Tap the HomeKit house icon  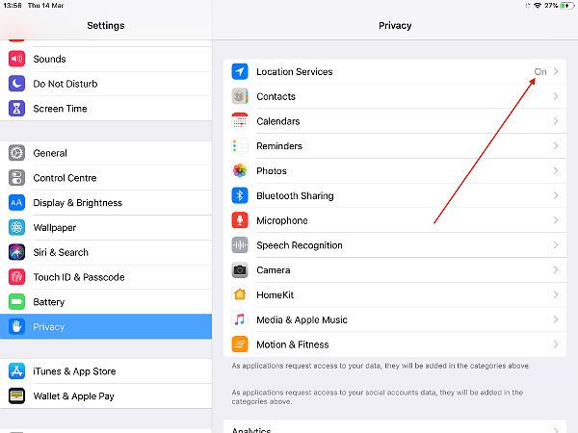click(x=240, y=294)
